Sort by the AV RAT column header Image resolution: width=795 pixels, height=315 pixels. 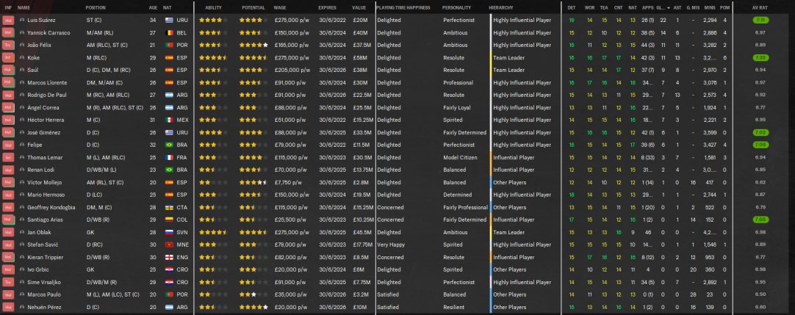[x=760, y=8]
